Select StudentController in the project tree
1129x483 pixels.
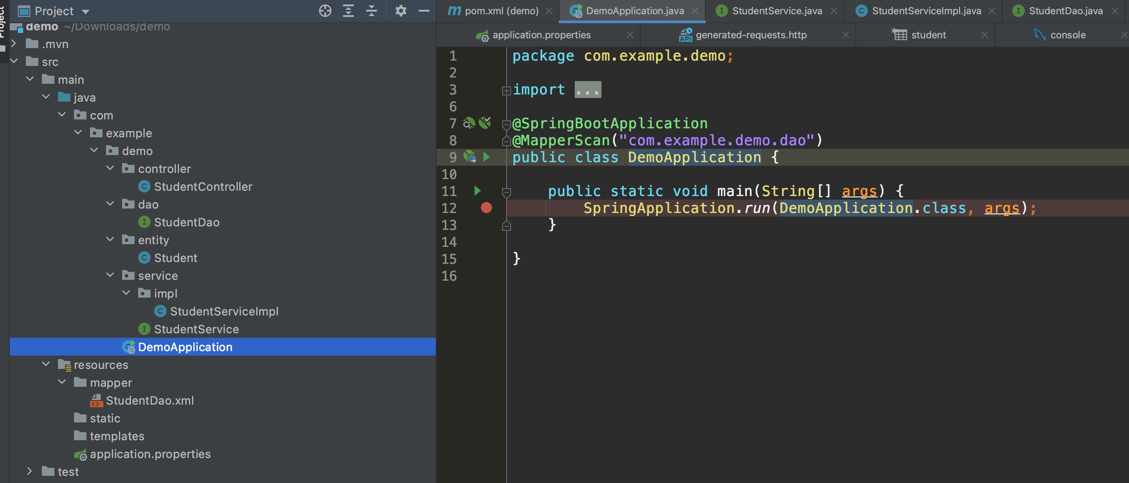click(203, 187)
